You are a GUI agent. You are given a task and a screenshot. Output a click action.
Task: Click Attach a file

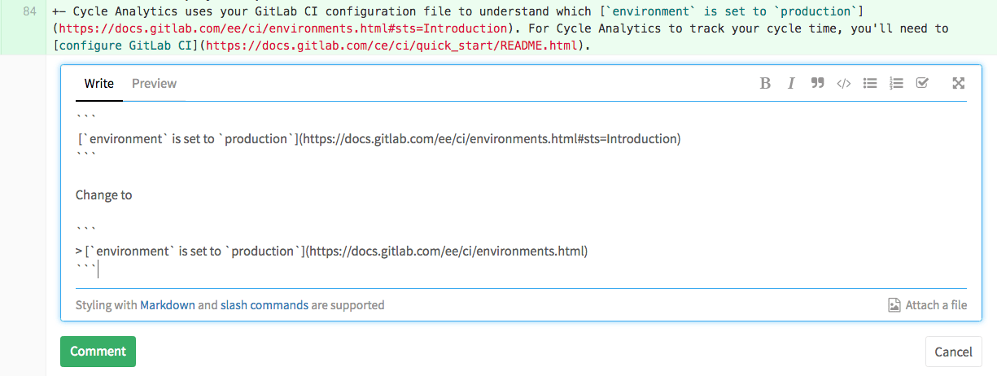pyautogui.click(x=927, y=305)
